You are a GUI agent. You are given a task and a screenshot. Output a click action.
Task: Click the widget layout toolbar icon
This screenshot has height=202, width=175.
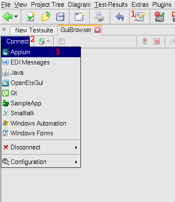62,41
